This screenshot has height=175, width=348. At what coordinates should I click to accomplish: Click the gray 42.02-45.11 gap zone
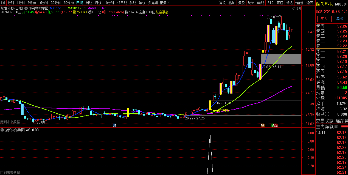point(281,59)
